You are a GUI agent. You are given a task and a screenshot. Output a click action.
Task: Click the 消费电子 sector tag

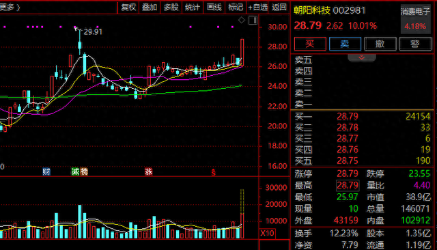coord(415,12)
